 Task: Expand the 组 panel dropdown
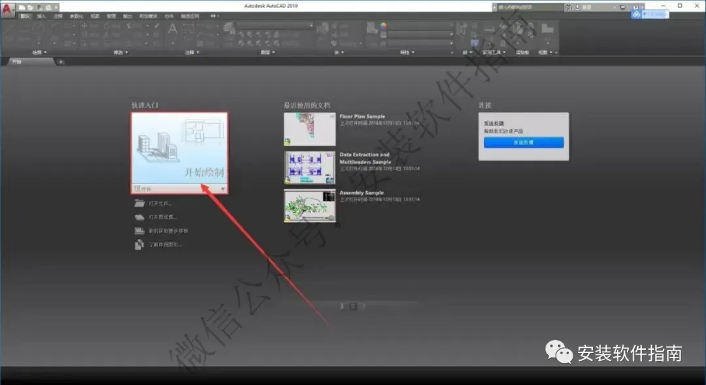click(468, 53)
